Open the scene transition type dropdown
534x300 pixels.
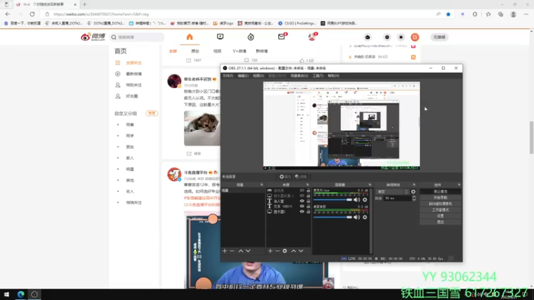392,192
